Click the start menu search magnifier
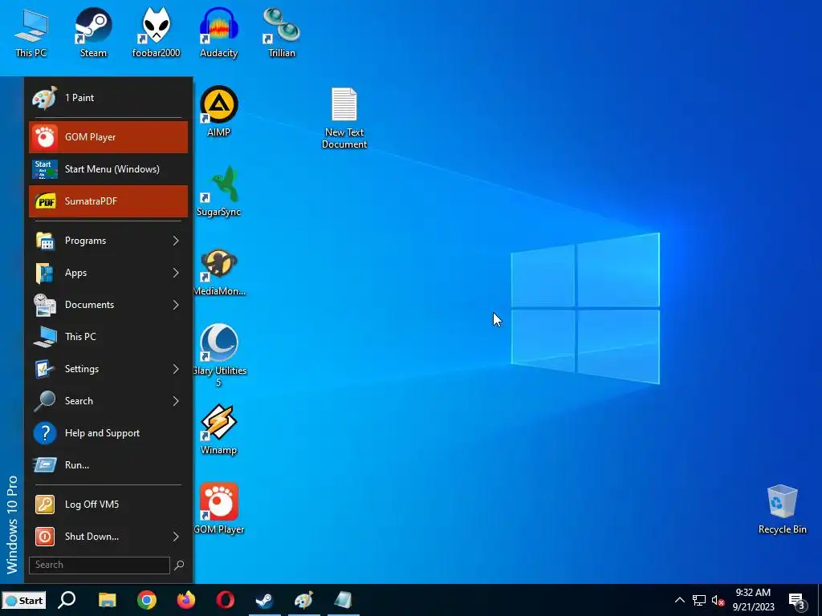The image size is (822, 616). (x=179, y=565)
